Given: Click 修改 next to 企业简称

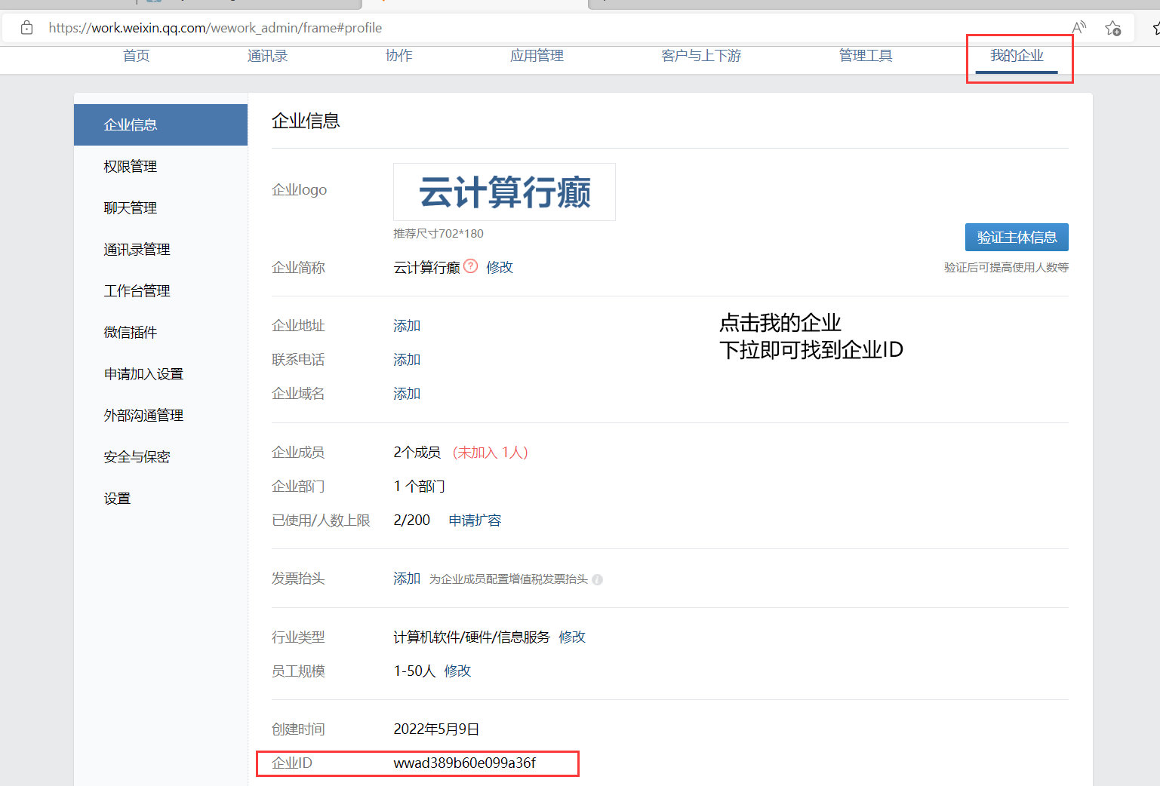Looking at the screenshot, I should [x=500, y=267].
